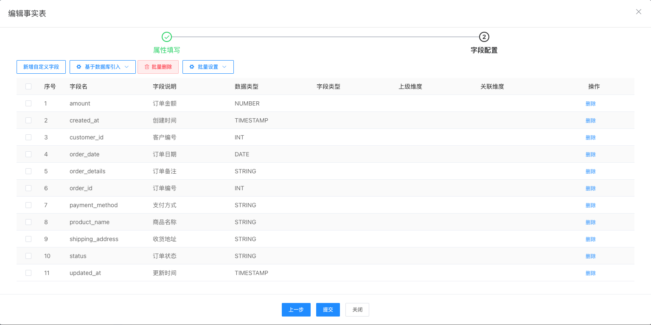
Task: Click the trash icon on 批量删除
Action: point(147,67)
